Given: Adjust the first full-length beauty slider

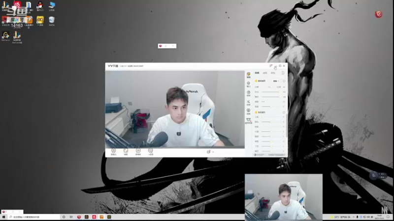Looking at the screenshot, I should pyautogui.click(x=271, y=92).
